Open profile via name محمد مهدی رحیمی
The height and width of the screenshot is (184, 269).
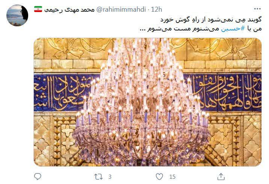tap(69, 10)
